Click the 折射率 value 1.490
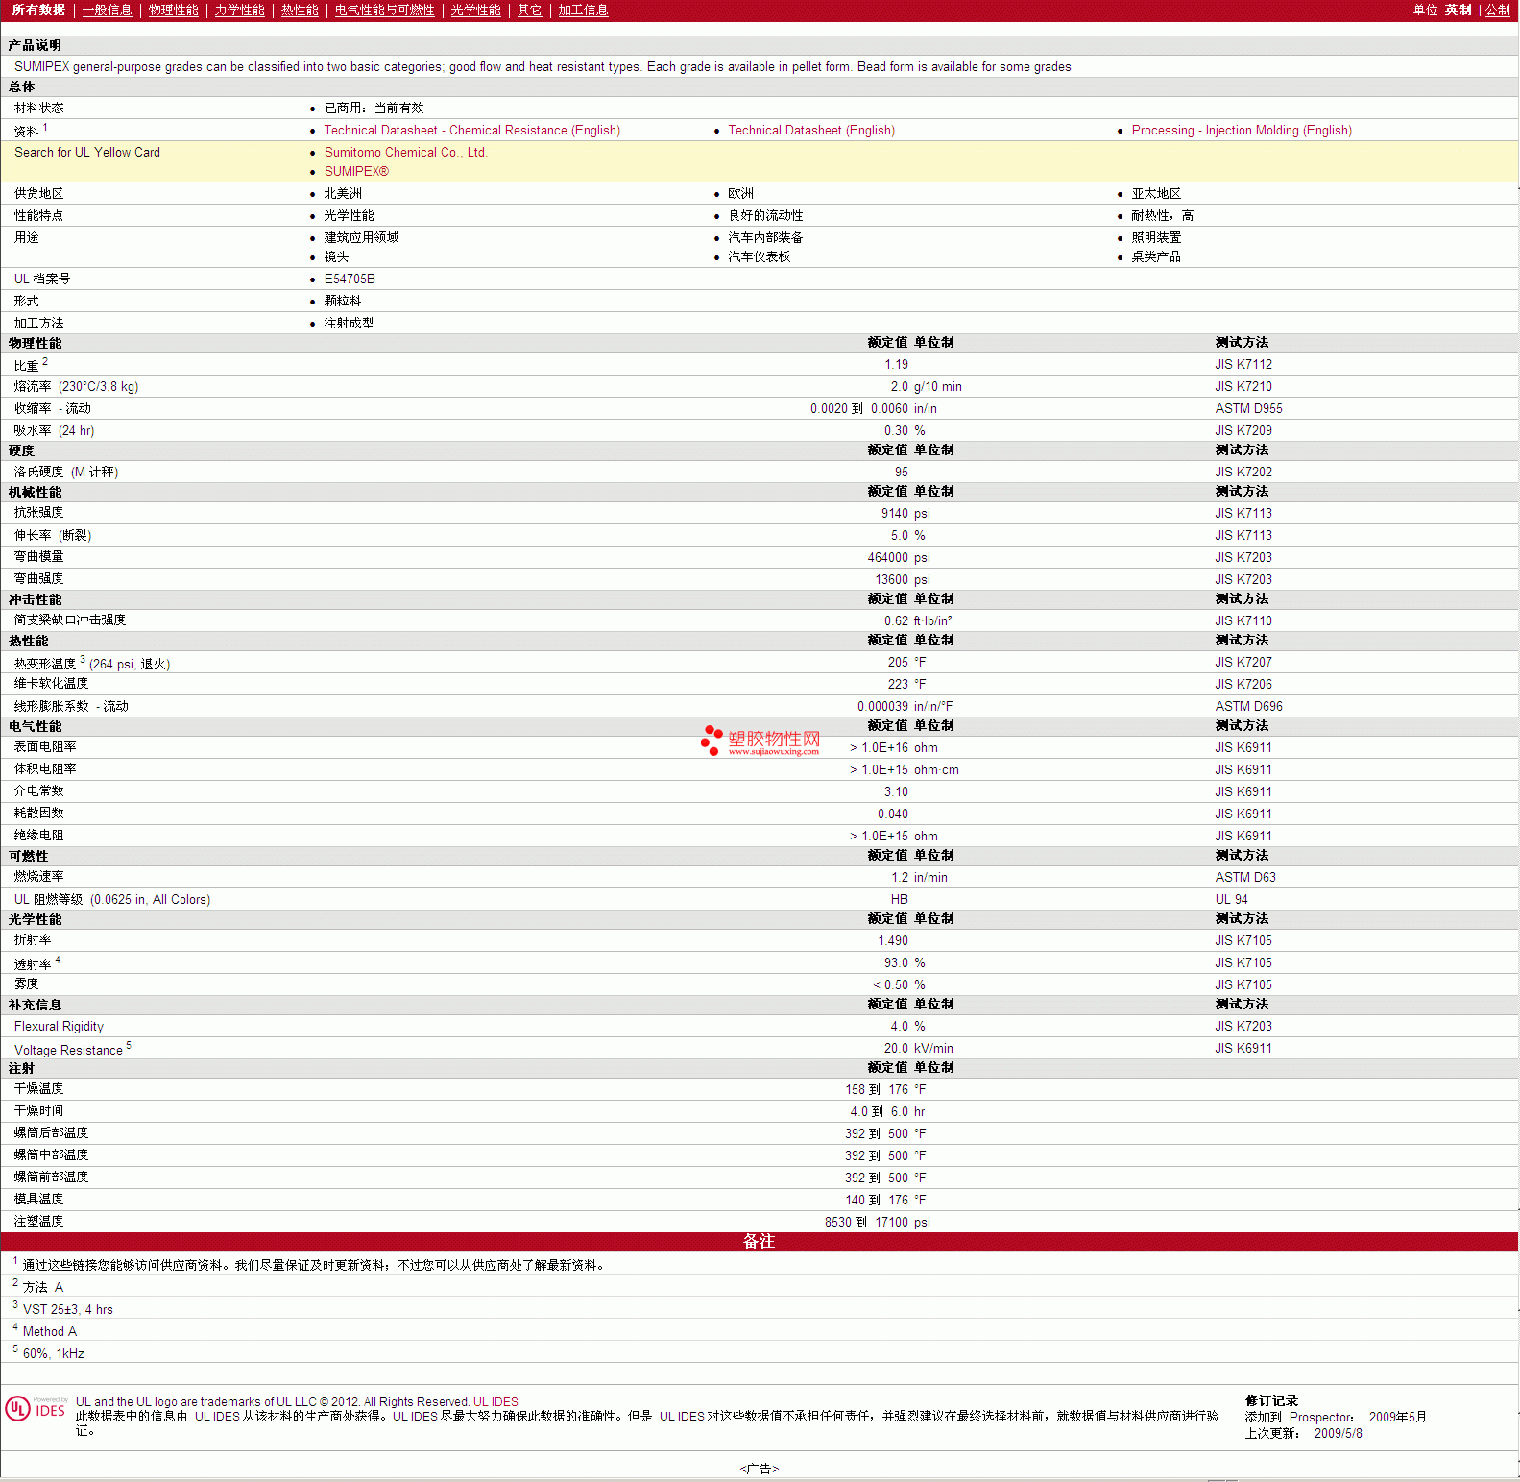 coord(892,941)
